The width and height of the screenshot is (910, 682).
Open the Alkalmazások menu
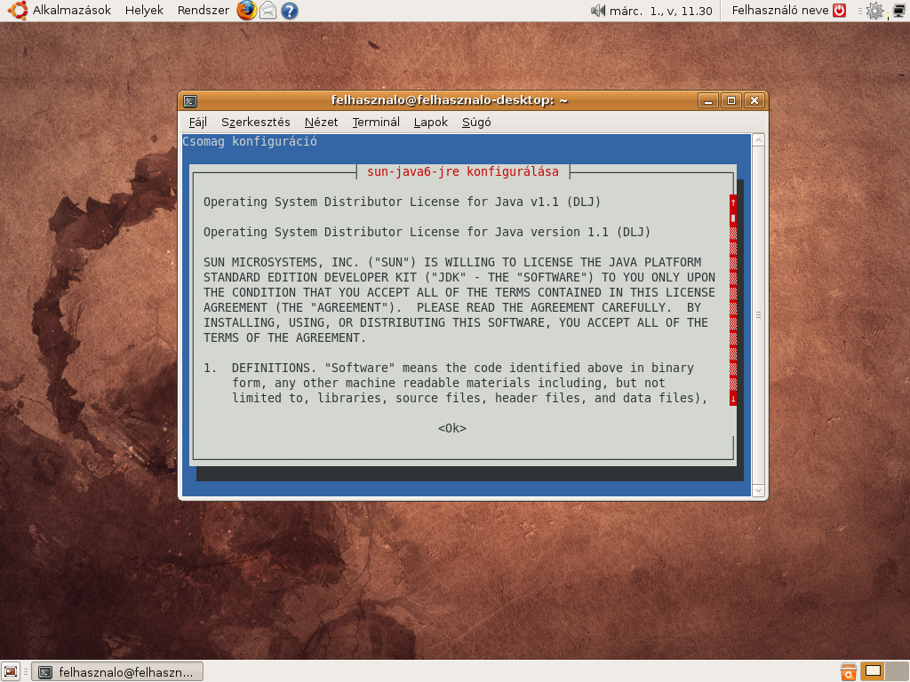pos(71,11)
